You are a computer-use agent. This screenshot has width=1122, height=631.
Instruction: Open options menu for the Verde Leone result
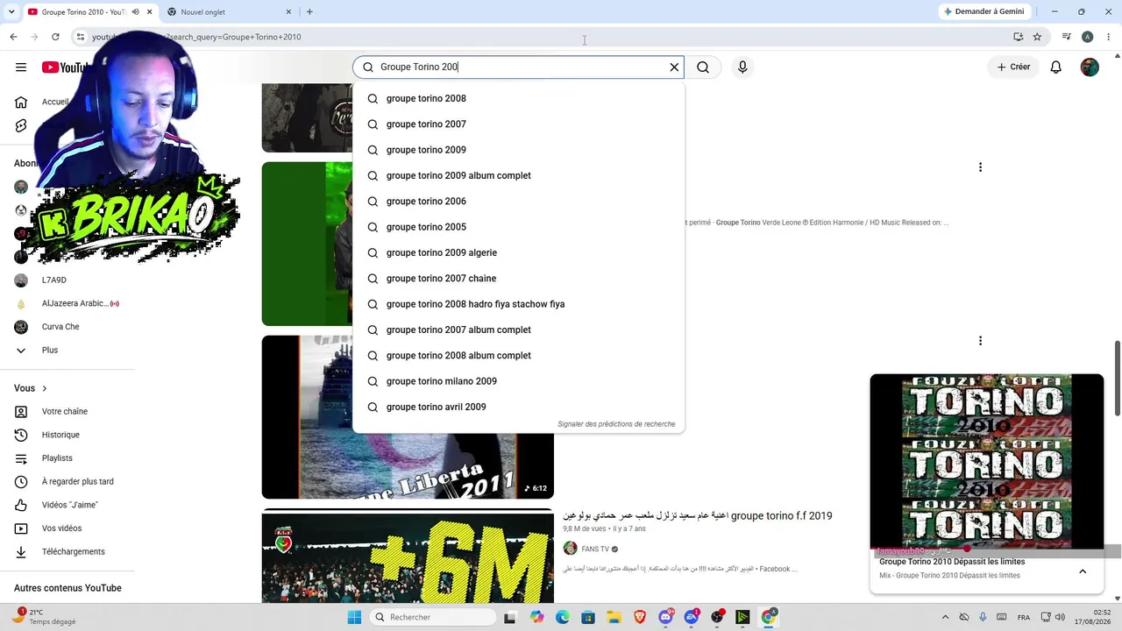pos(980,167)
